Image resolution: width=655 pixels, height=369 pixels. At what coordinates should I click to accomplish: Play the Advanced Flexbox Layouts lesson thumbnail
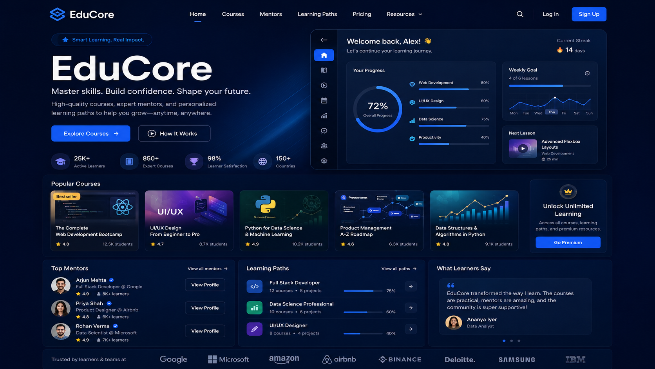pos(523,148)
